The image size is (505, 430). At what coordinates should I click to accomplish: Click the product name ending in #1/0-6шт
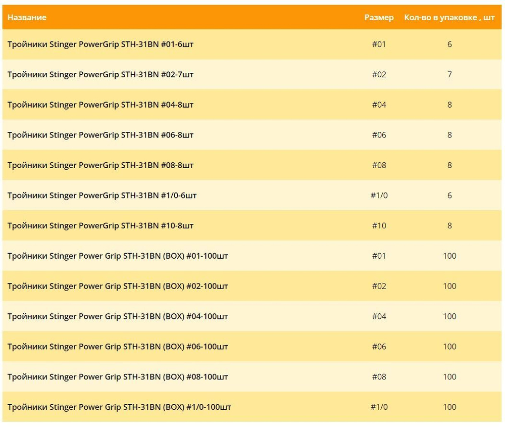tap(102, 196)
